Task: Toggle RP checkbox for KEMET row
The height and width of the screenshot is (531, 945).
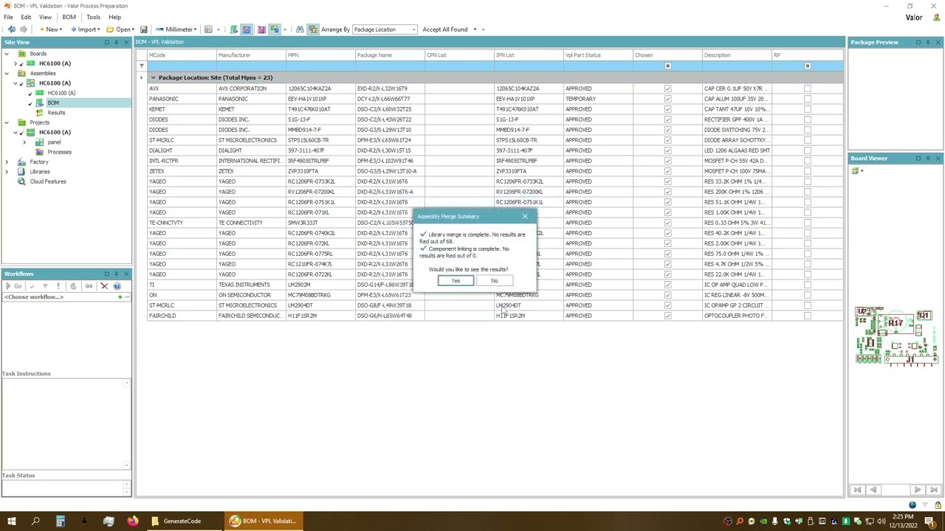Action: pyautogui.click(x=807, y=109)
